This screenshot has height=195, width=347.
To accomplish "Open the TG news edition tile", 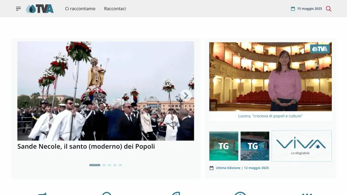I will point(224,146).
